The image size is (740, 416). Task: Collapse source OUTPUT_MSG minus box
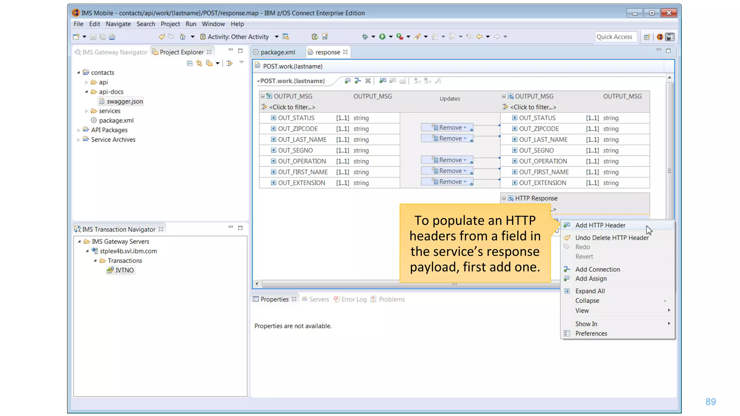pyautogui.click(x=263, y=96)
